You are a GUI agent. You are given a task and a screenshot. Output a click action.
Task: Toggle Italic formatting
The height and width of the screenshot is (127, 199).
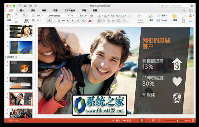[x=54, y=21]
